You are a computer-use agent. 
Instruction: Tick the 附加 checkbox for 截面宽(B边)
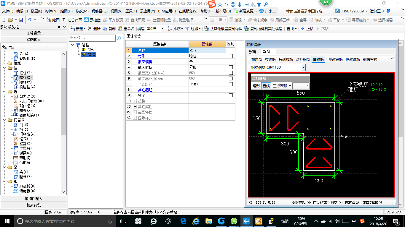pyautogui.click(x=231, y=73)
